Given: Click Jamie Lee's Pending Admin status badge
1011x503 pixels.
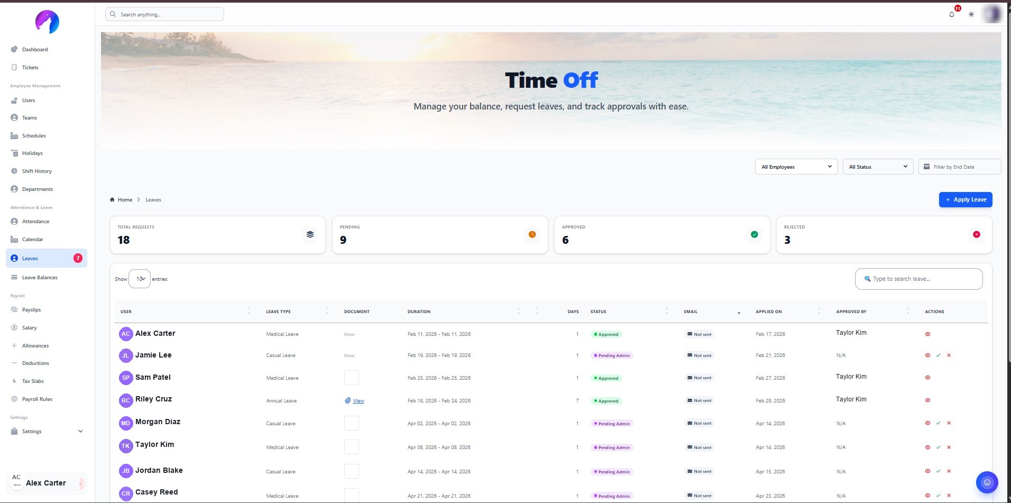Looking at the screenshot, I should point(612,355).
